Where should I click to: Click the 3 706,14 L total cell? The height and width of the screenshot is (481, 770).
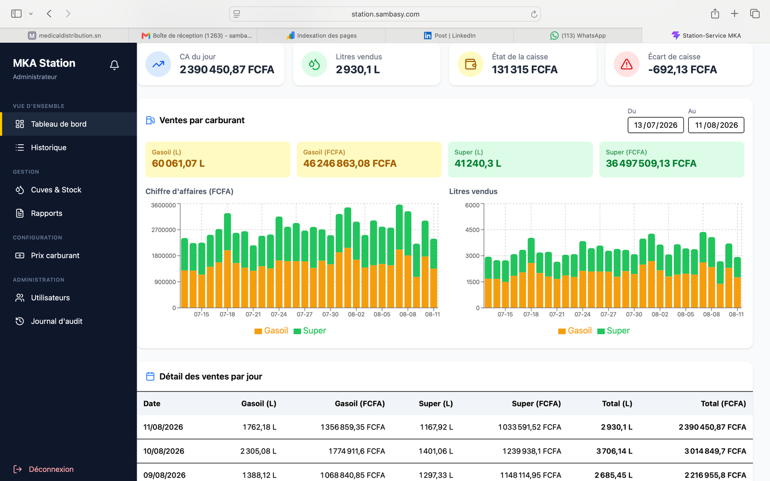tap(614, 451)
